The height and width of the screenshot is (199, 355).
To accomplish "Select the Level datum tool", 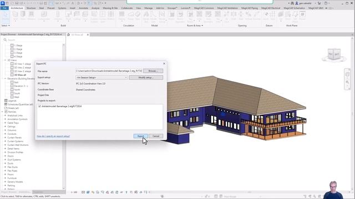I will 266,16.
